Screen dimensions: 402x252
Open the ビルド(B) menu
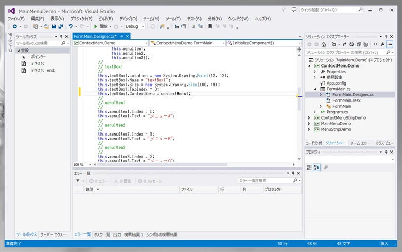click(106, 19)
